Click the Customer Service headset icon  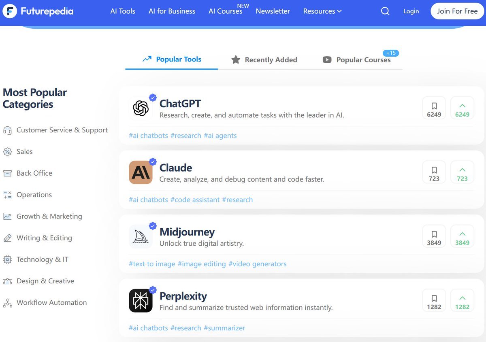pos(7,130)
